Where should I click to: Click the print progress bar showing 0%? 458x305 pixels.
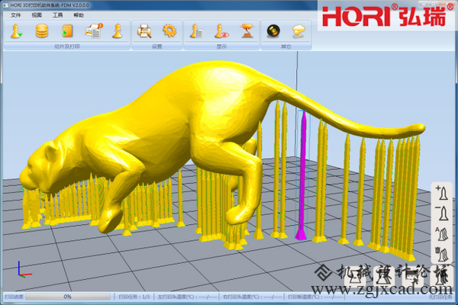[x=68, y=297]
